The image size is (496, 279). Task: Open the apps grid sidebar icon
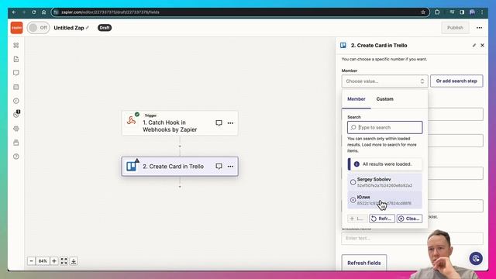[16, 45]
